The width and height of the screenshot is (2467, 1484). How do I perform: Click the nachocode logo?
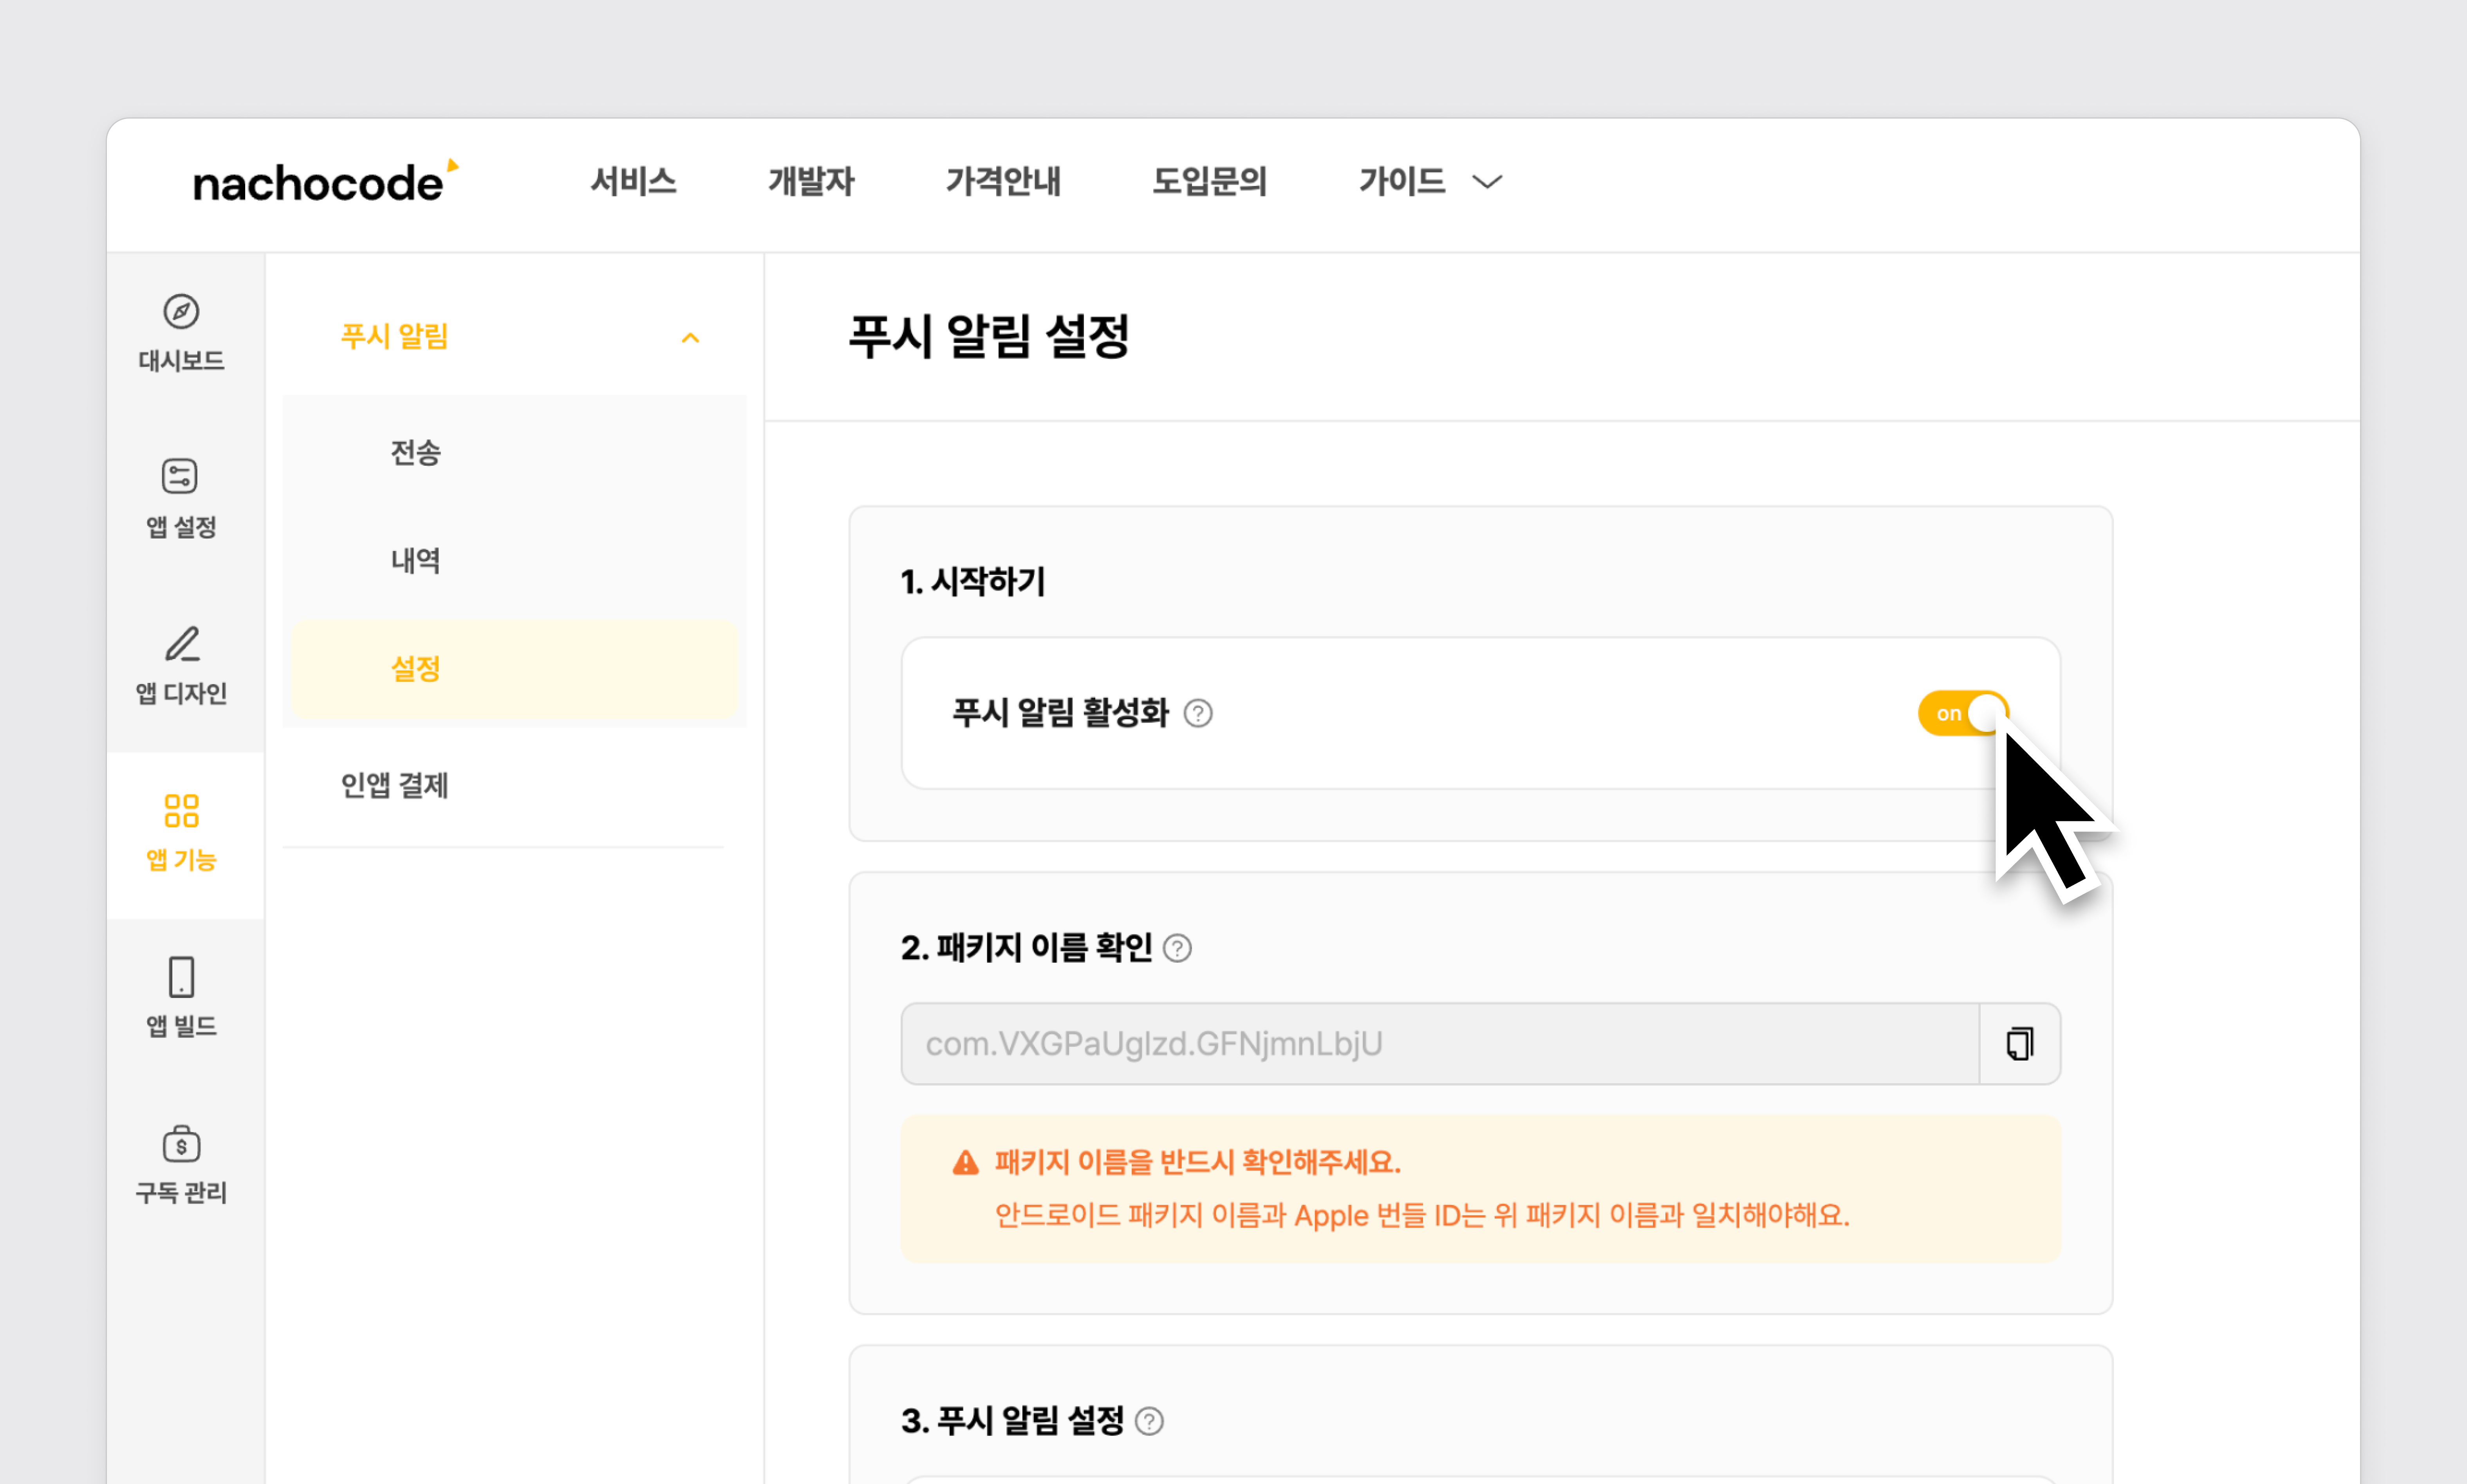click(x=325, y=181)
